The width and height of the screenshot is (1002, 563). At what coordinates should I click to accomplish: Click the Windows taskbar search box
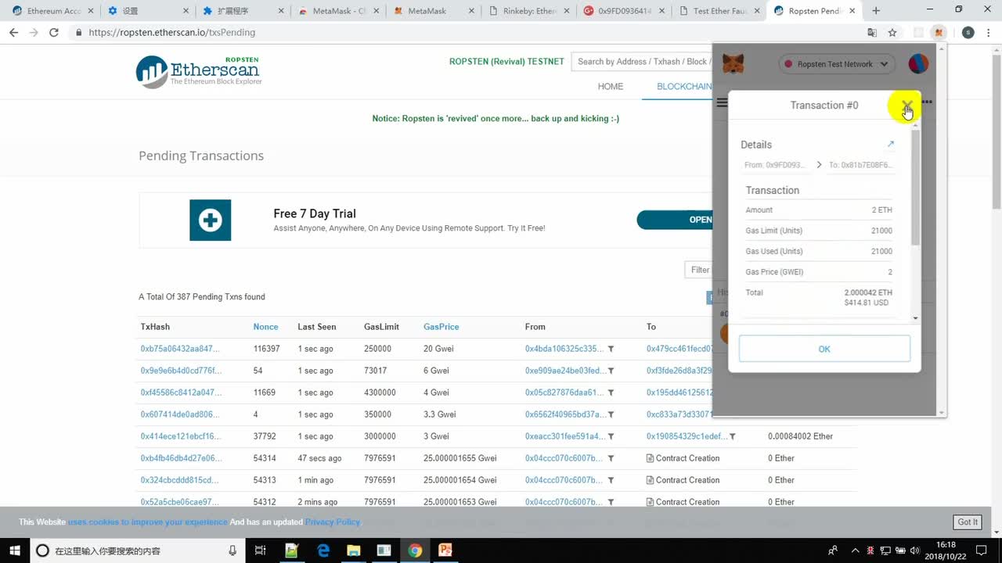tap(137, 550)
